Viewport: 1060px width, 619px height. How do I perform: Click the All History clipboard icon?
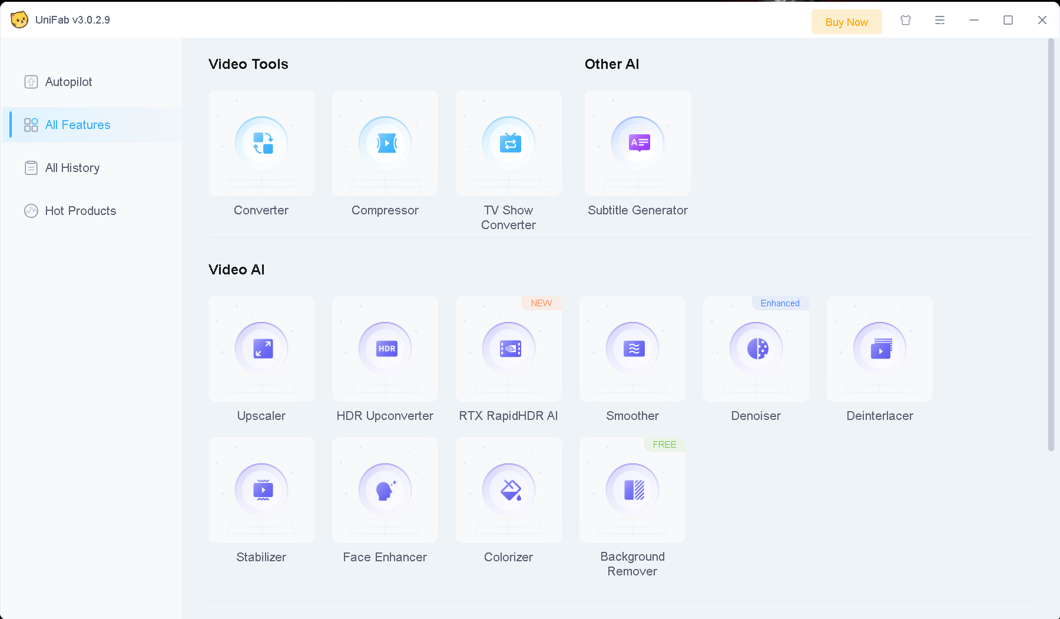[x=31, y=168]
